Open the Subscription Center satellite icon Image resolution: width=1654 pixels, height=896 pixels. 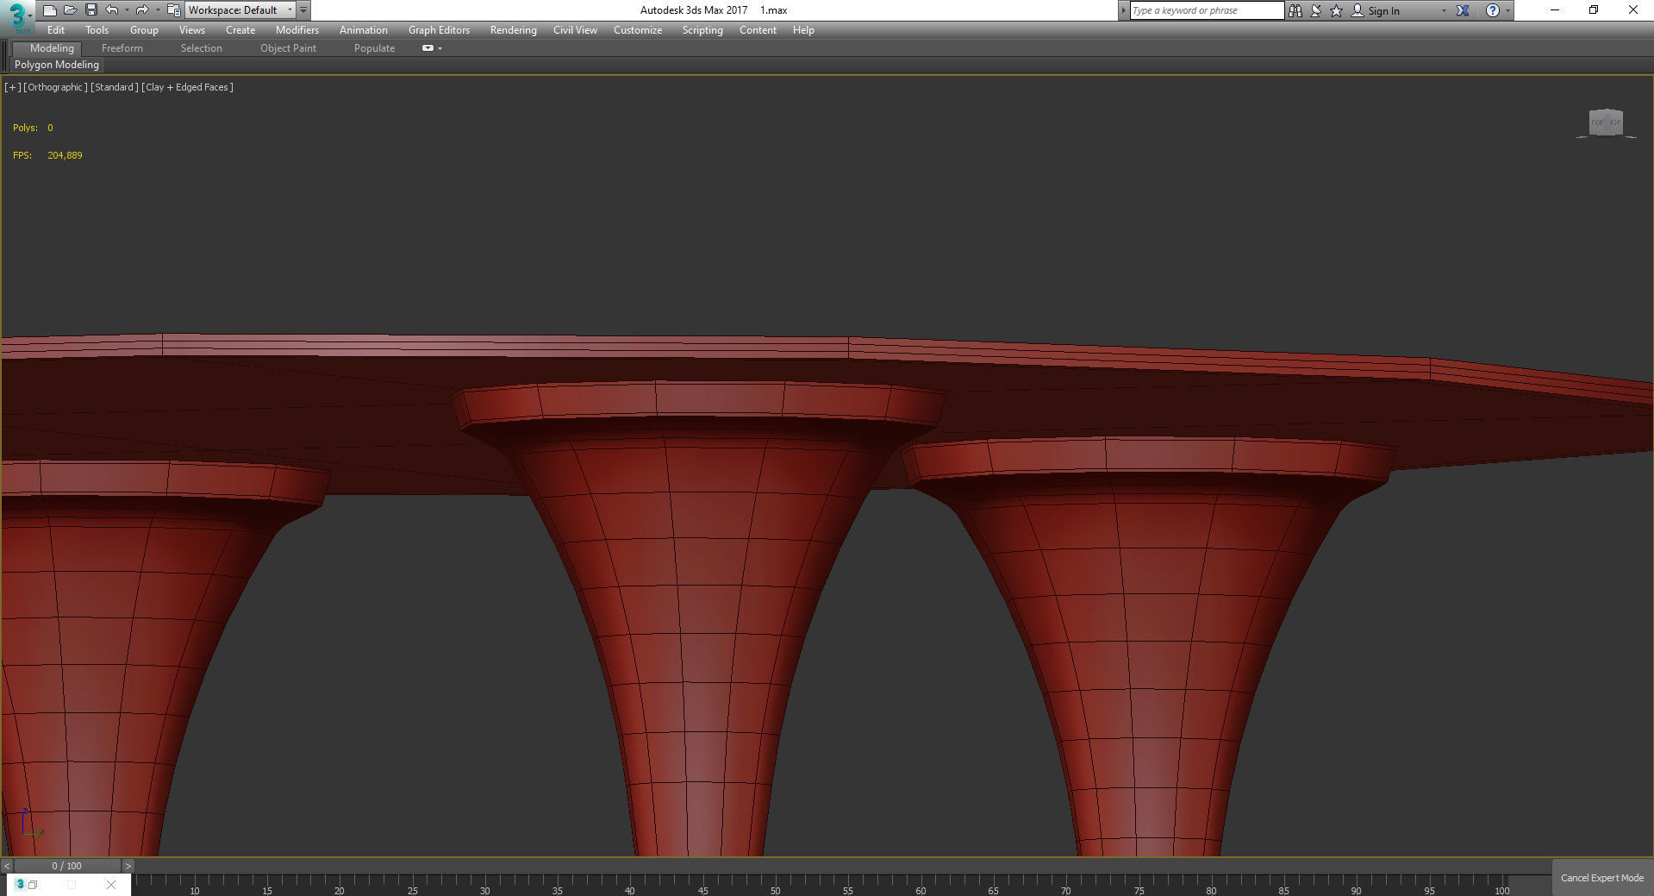coord(1316,10)
